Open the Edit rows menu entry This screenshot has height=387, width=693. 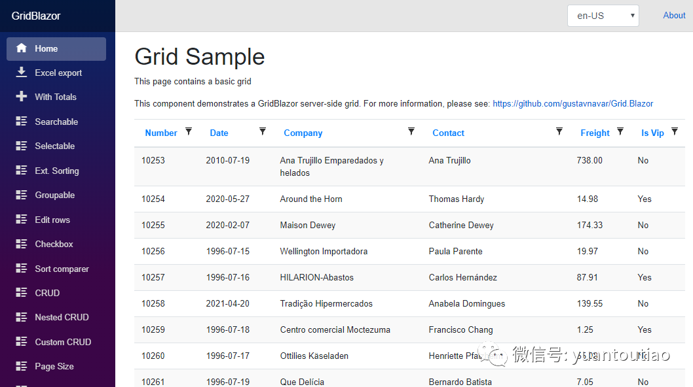click(56, 220)
